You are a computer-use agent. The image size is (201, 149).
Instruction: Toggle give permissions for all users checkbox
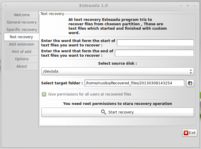click(44, 94)
